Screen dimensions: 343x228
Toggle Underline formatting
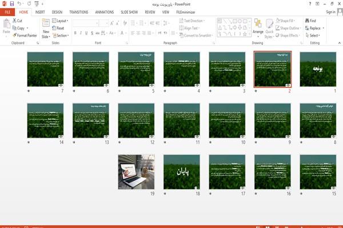(86, 33)
